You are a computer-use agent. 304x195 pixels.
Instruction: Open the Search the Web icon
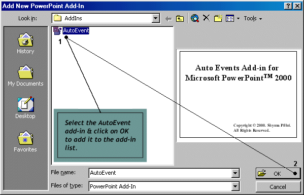click(x=195, y=18)
